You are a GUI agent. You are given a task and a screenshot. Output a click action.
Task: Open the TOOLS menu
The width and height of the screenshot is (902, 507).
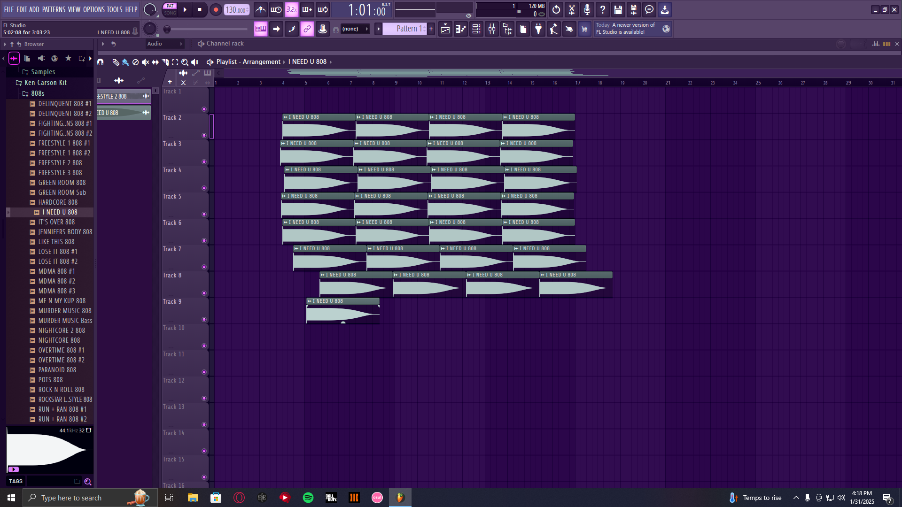click(115, 9)
